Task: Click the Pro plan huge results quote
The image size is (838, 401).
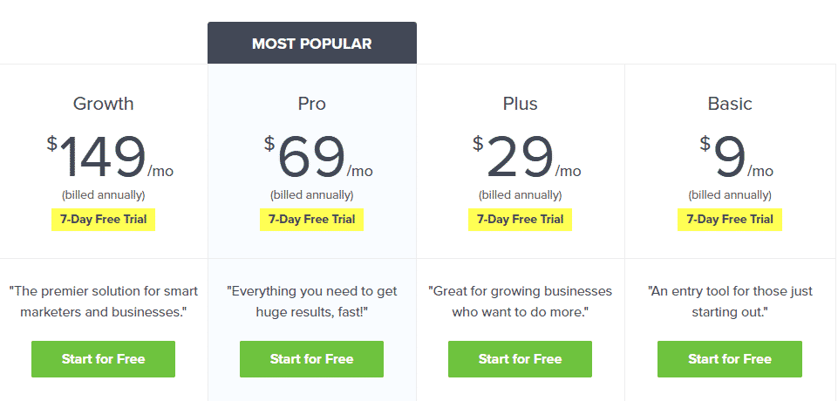Action: 311,302
